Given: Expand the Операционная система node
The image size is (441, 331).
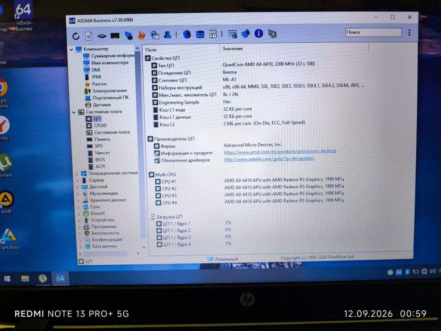Looking at the screenshot, I should pyautogui.click(x=77, y=174).
